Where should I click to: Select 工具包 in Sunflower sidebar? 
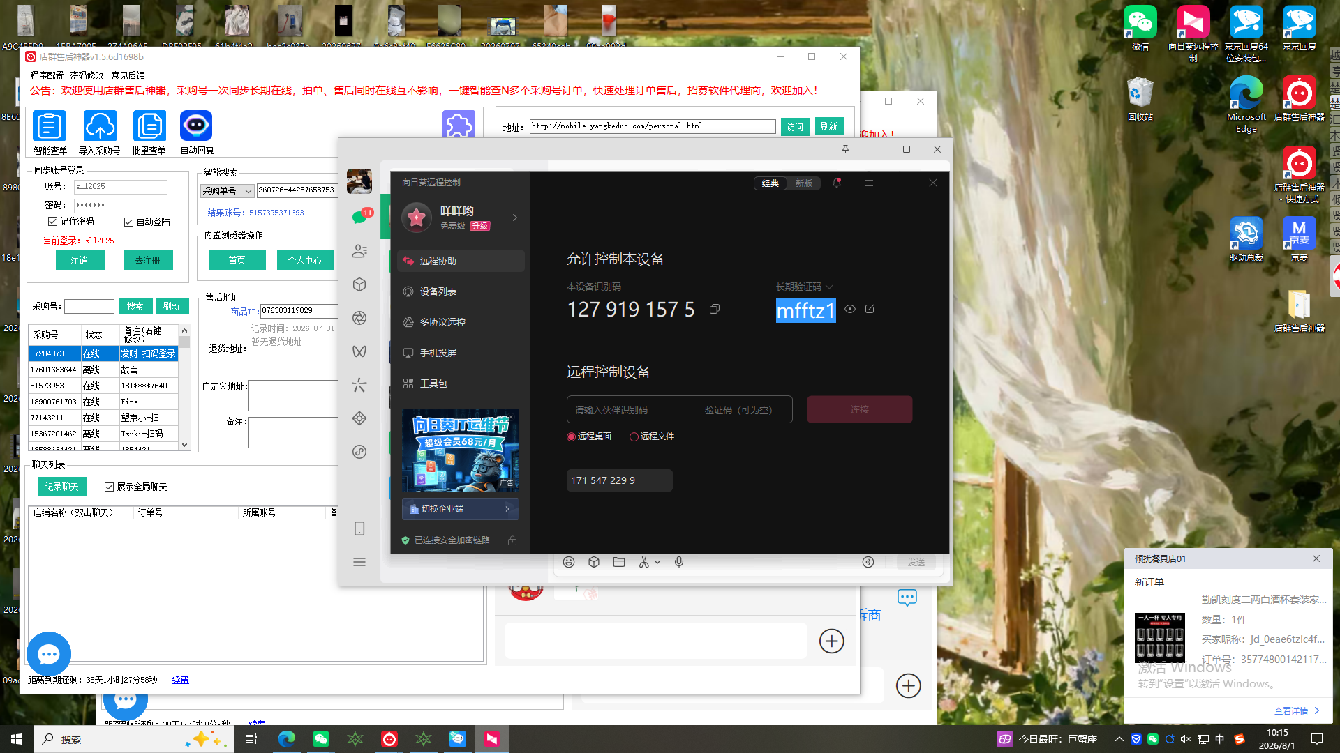tap(461, 383)
